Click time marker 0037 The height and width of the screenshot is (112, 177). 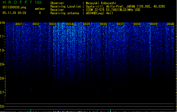click(x=120, y=24)
